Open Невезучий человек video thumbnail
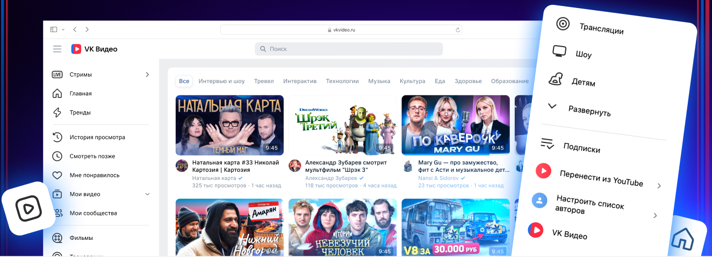The height and width of the screenshot is (257, 712). click(x=342, y=228)
